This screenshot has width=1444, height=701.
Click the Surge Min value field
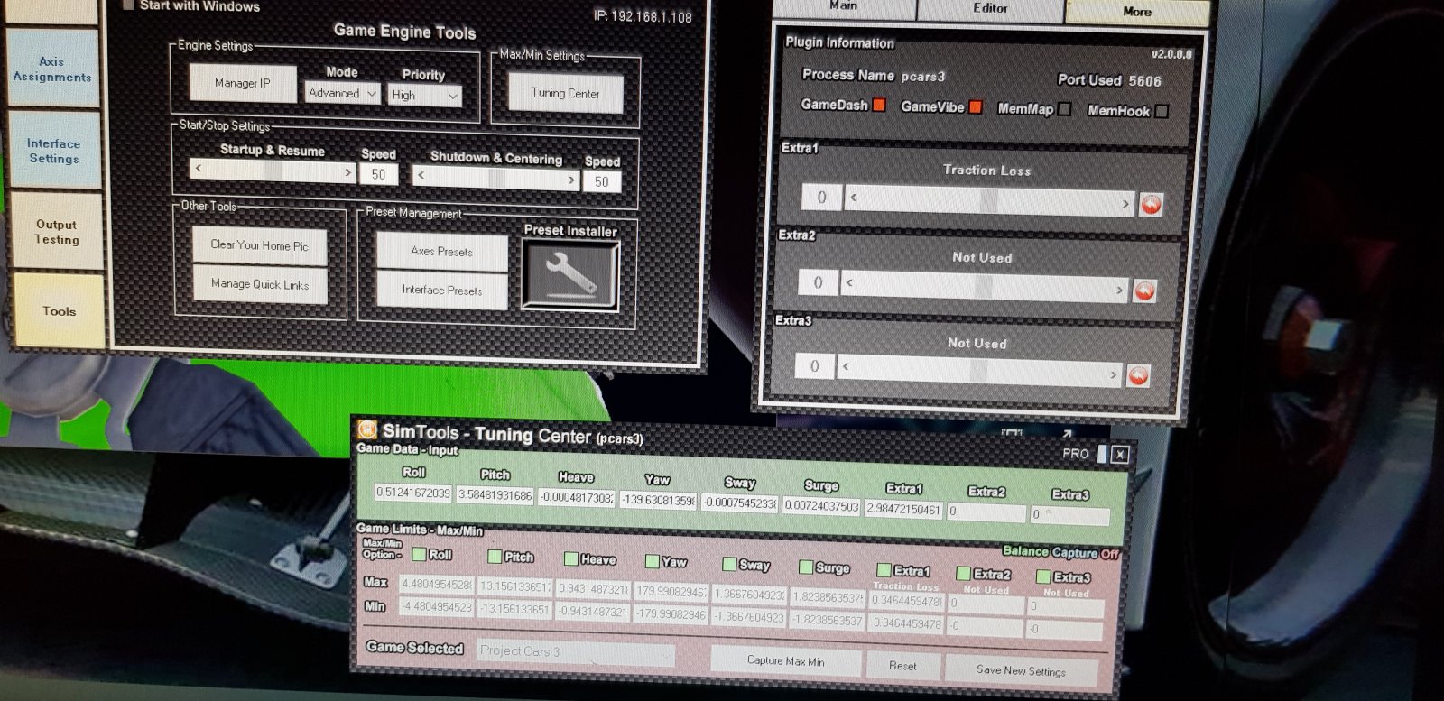pos(828,620)
